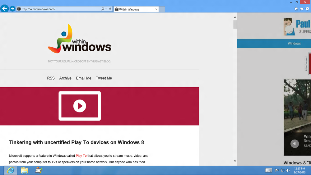Open the RSS navigation link
311x175 pixels.
(x=51, y=78)
